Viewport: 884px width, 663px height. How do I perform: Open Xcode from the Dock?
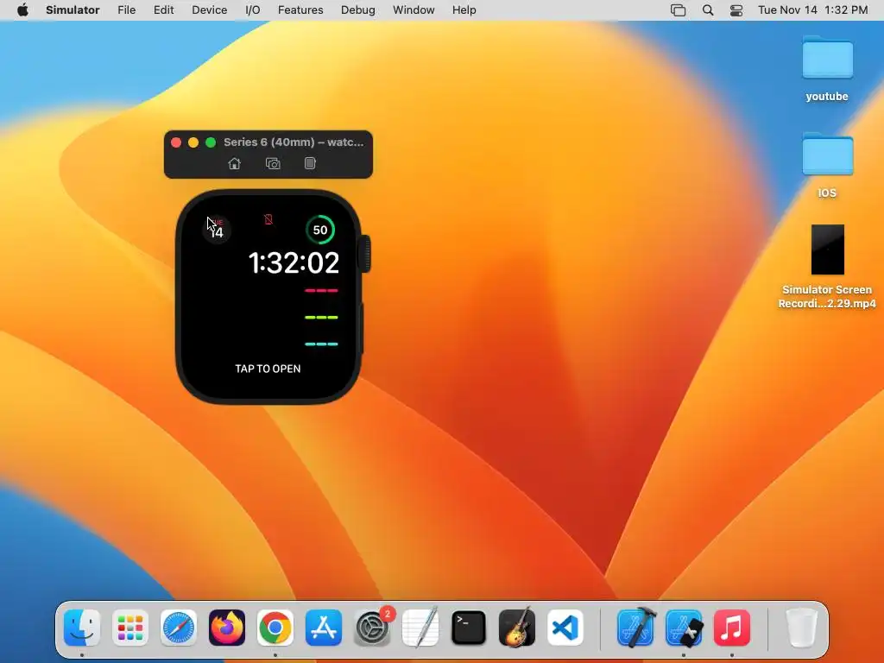tap(635, 628)
